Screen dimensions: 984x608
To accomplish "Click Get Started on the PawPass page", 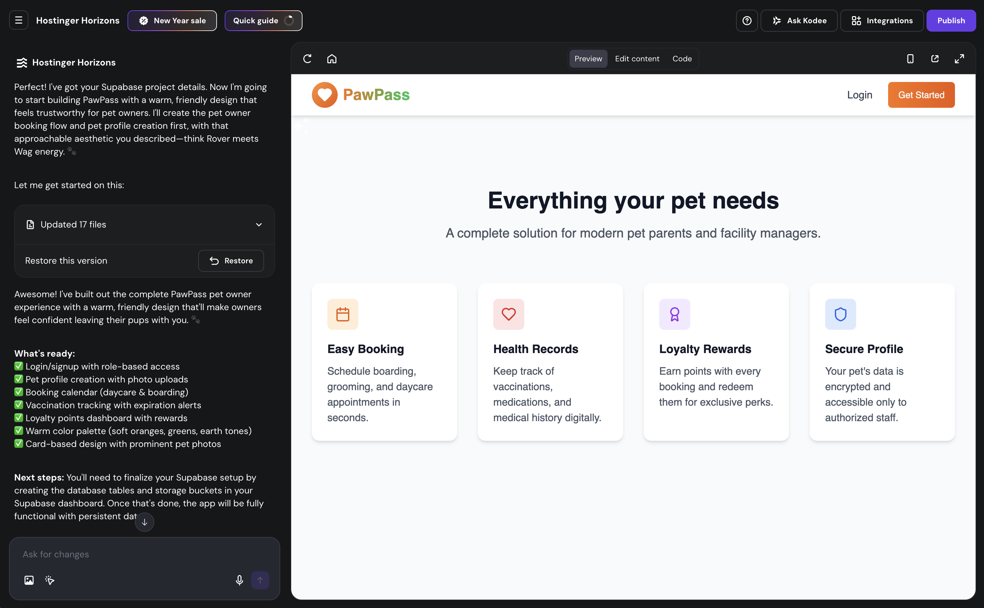I will click(x=921, y=95).
